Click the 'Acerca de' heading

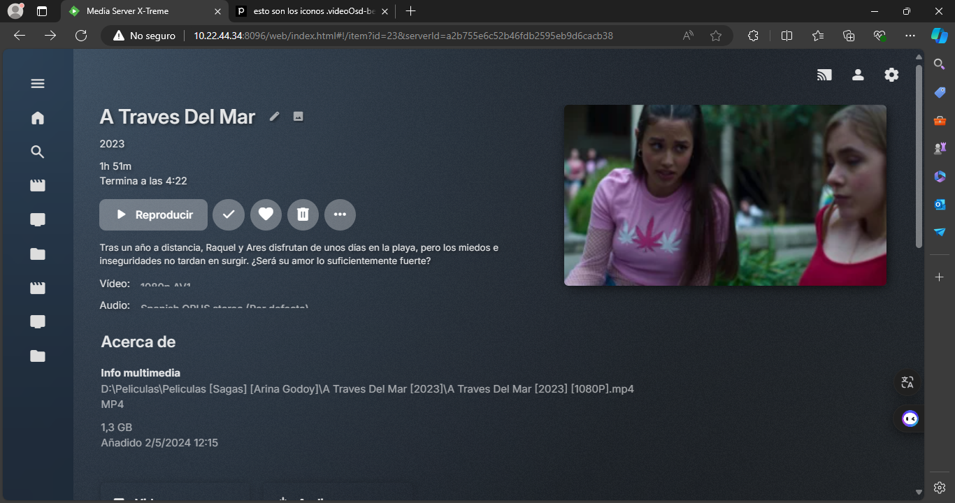coord(138,342)
